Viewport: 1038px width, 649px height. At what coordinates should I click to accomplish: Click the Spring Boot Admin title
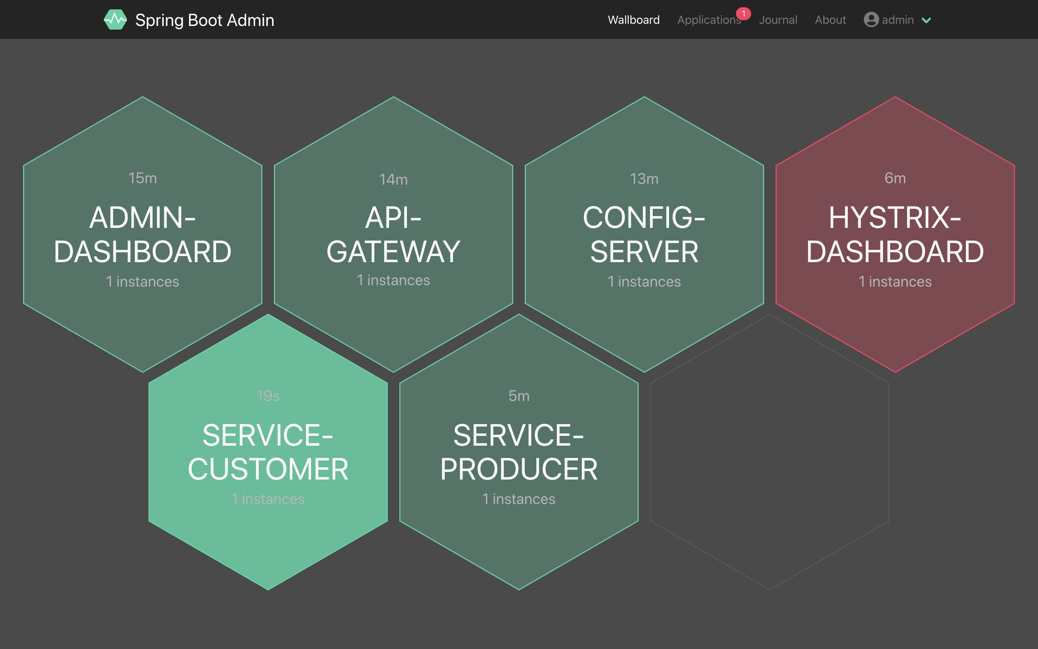tap(205, 20)
